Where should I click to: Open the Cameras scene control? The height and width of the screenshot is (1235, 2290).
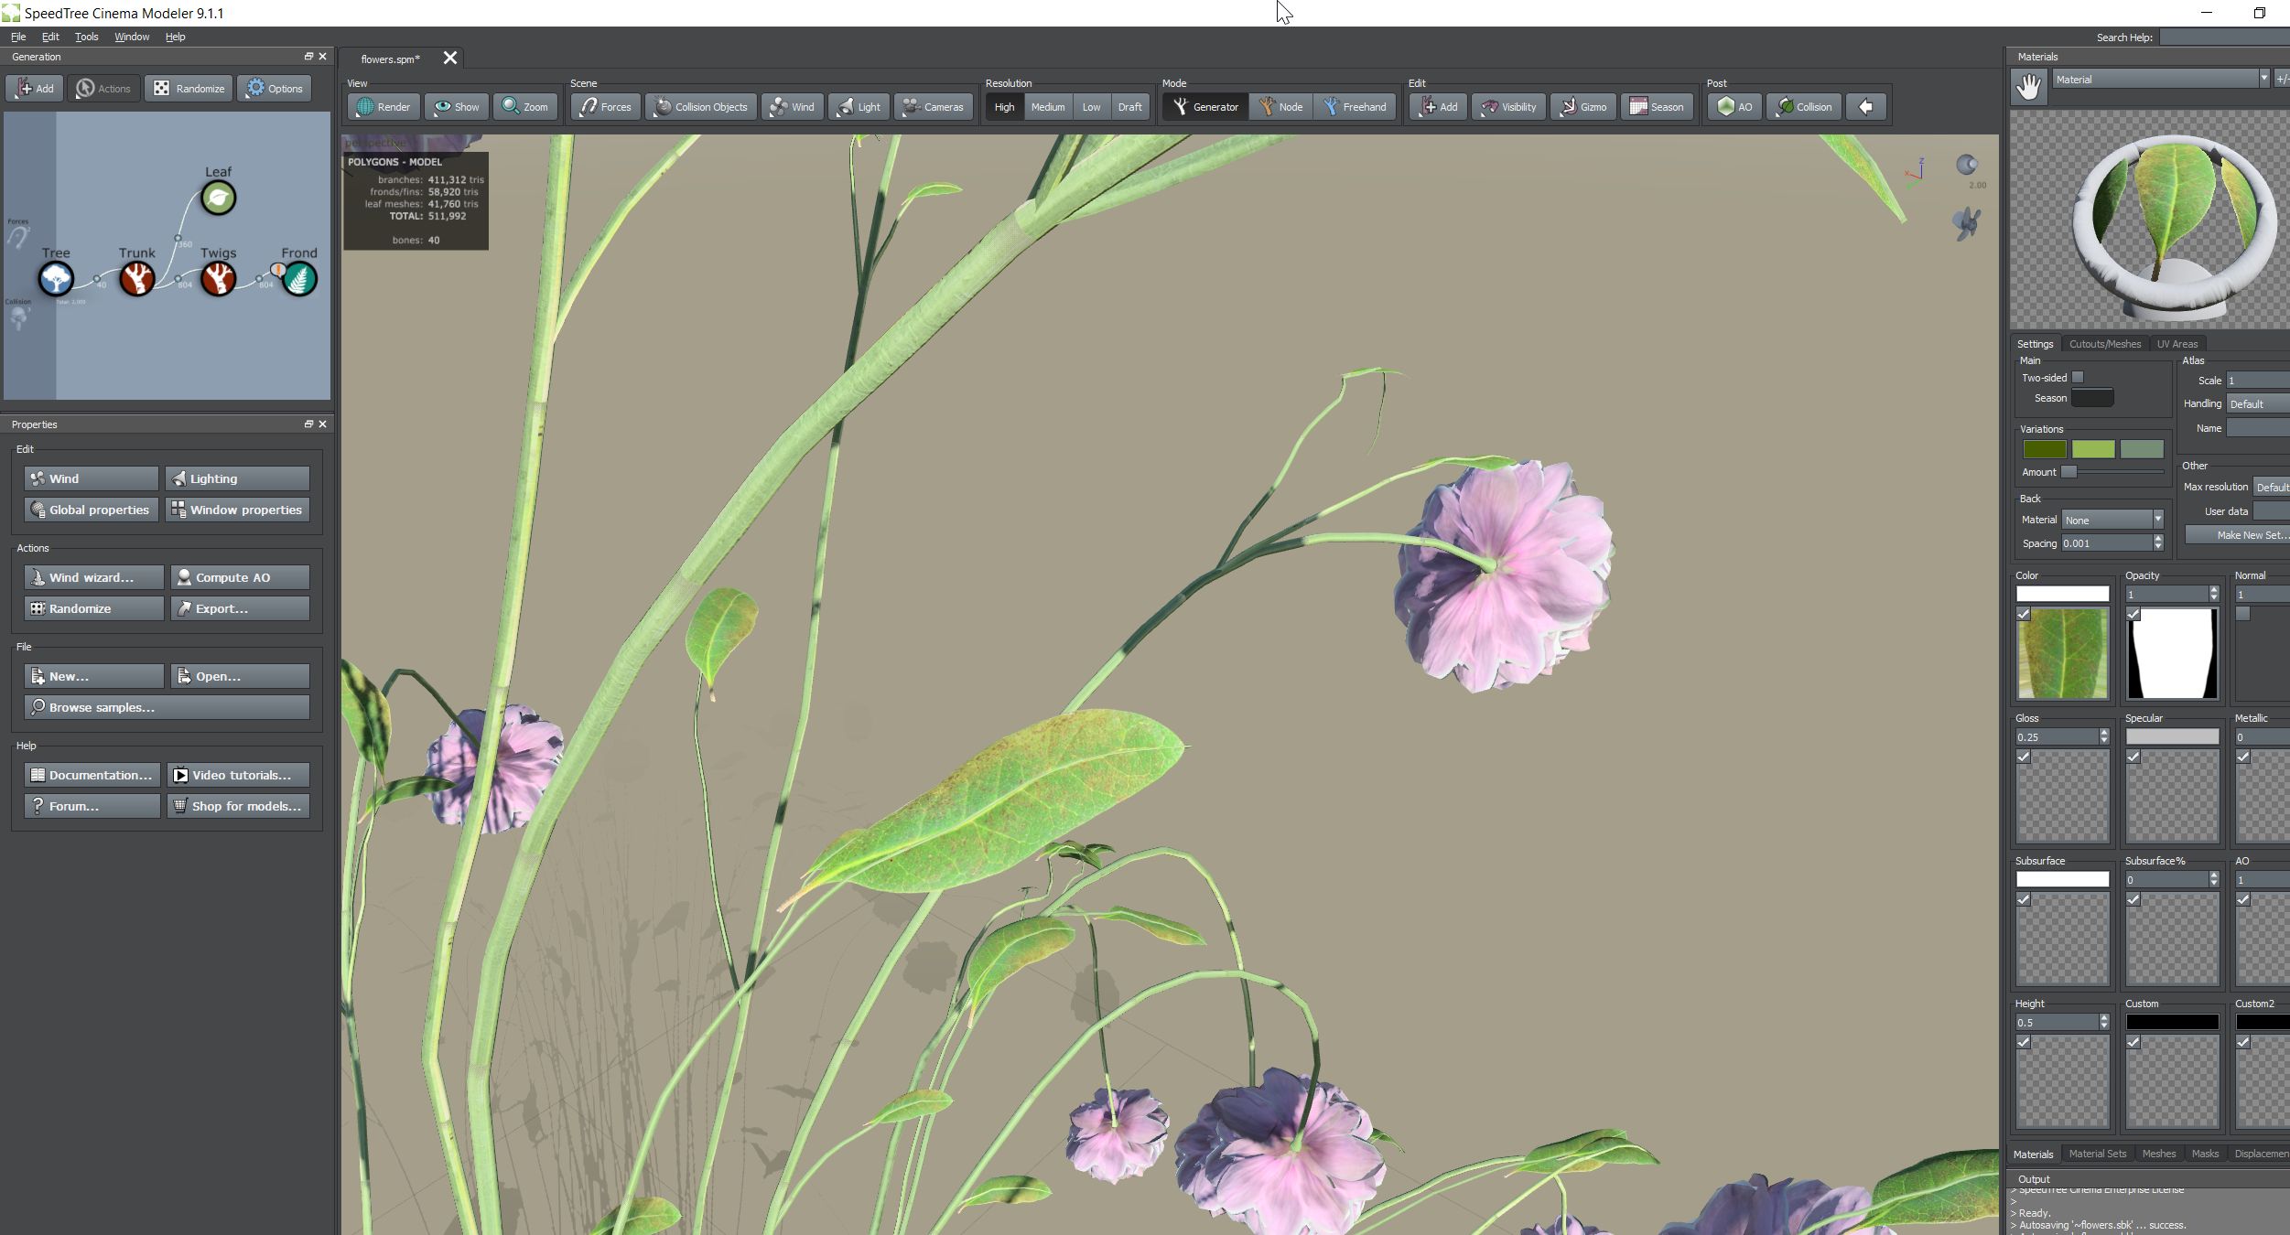click(x=933, y=107)
